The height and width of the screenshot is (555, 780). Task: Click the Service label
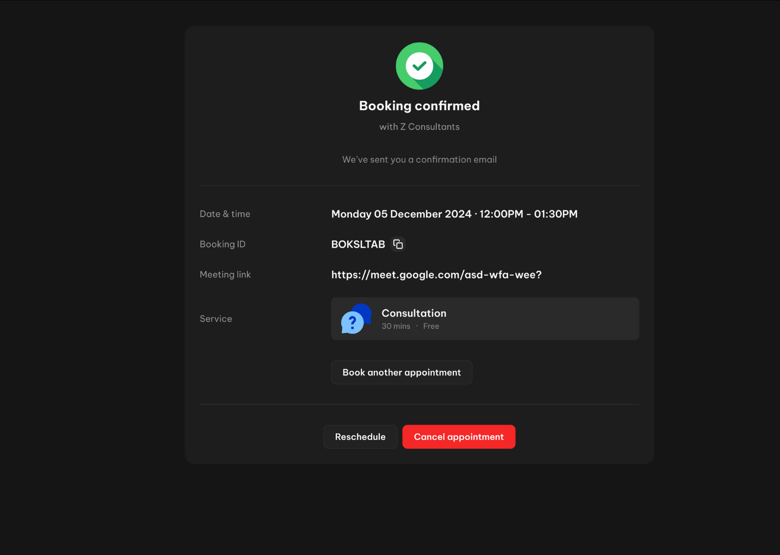coord(216,319)
